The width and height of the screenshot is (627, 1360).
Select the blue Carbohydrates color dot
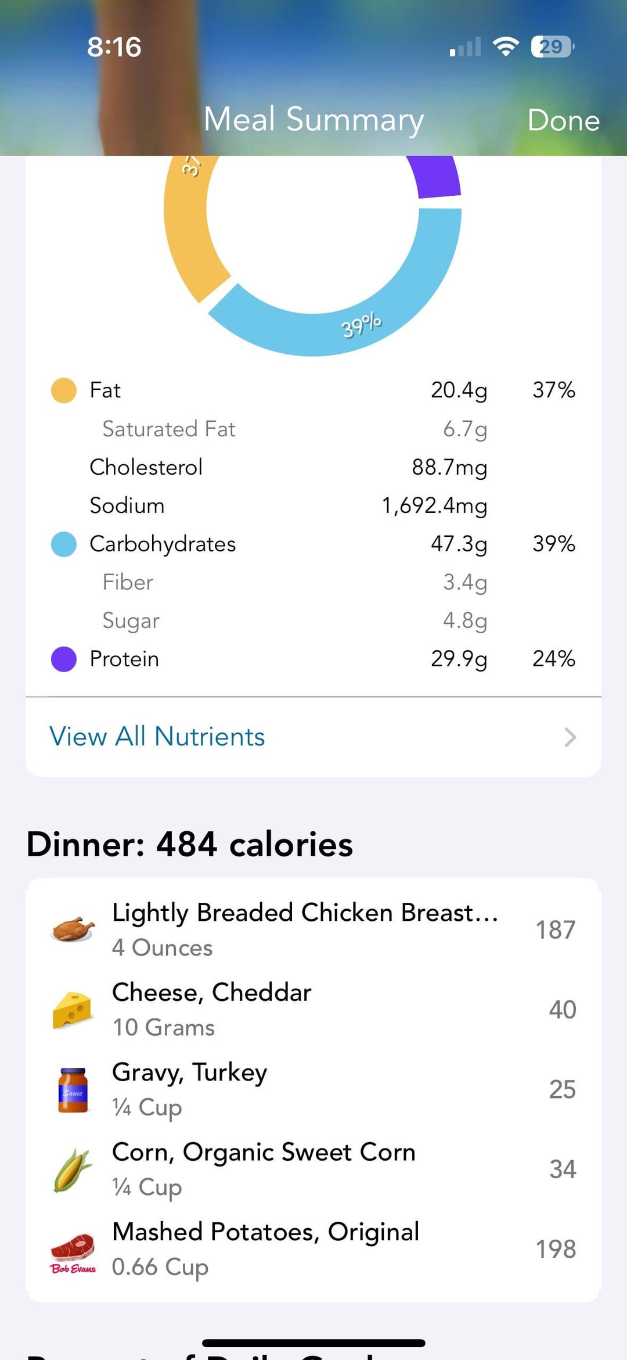coord(64,544)
